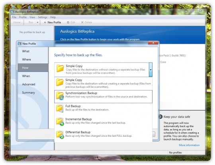
Task: Click the Delete toolbar button
Action: coord(86,22)
